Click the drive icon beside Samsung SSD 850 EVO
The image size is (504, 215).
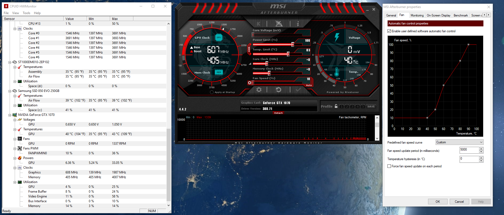click(x=15, y=91)
